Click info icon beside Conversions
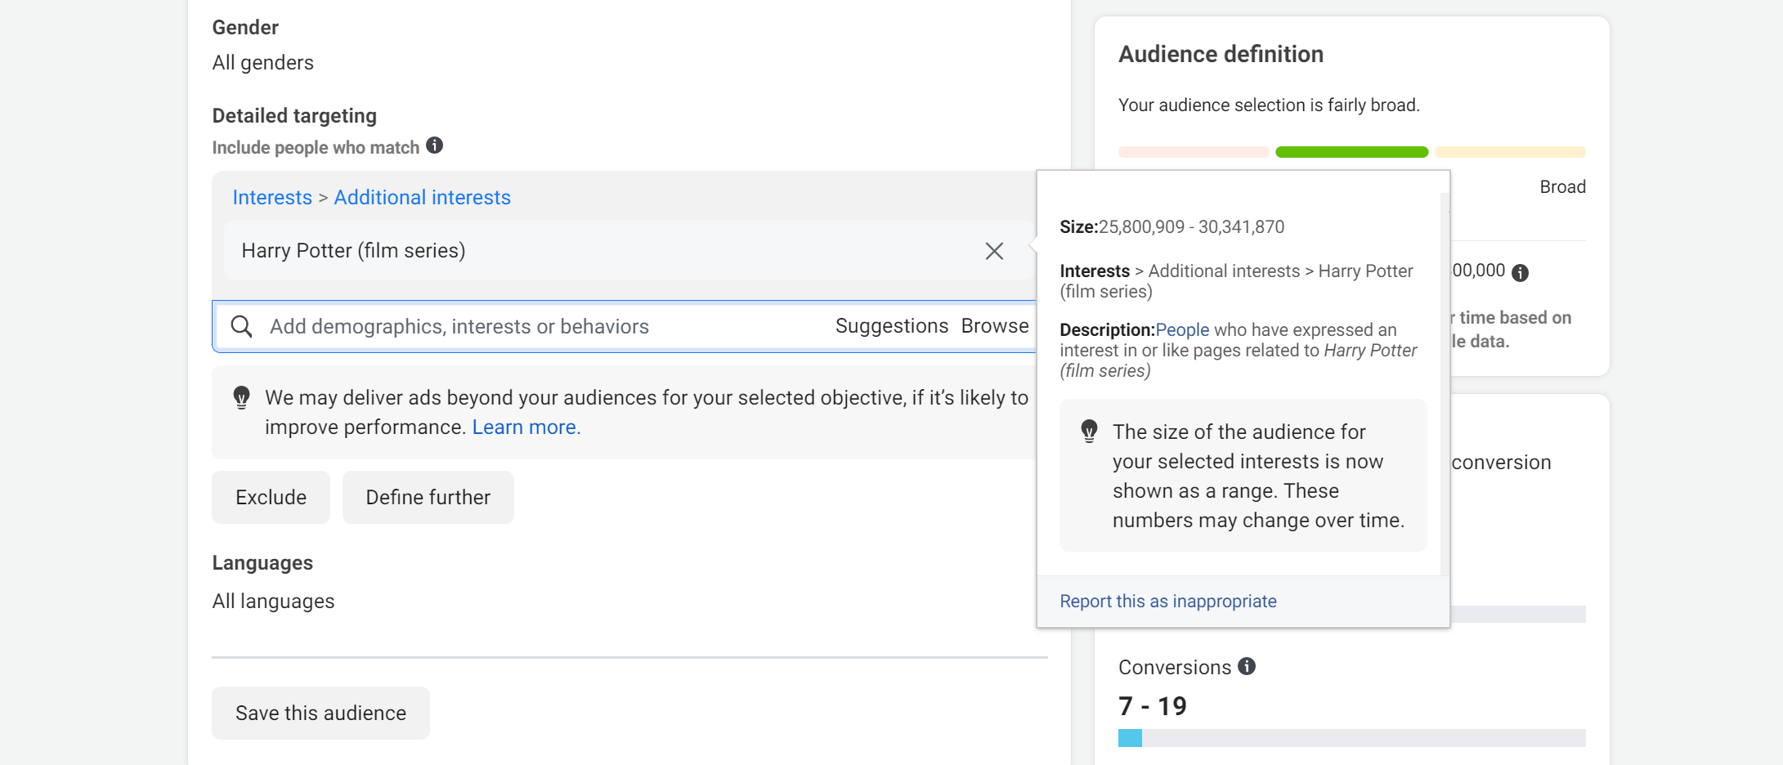Screen dimensions: 1783x765 point(1247,666)
